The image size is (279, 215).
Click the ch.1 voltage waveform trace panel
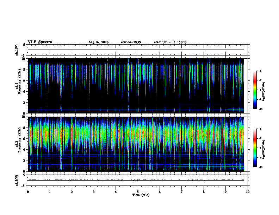click(138, 50)
